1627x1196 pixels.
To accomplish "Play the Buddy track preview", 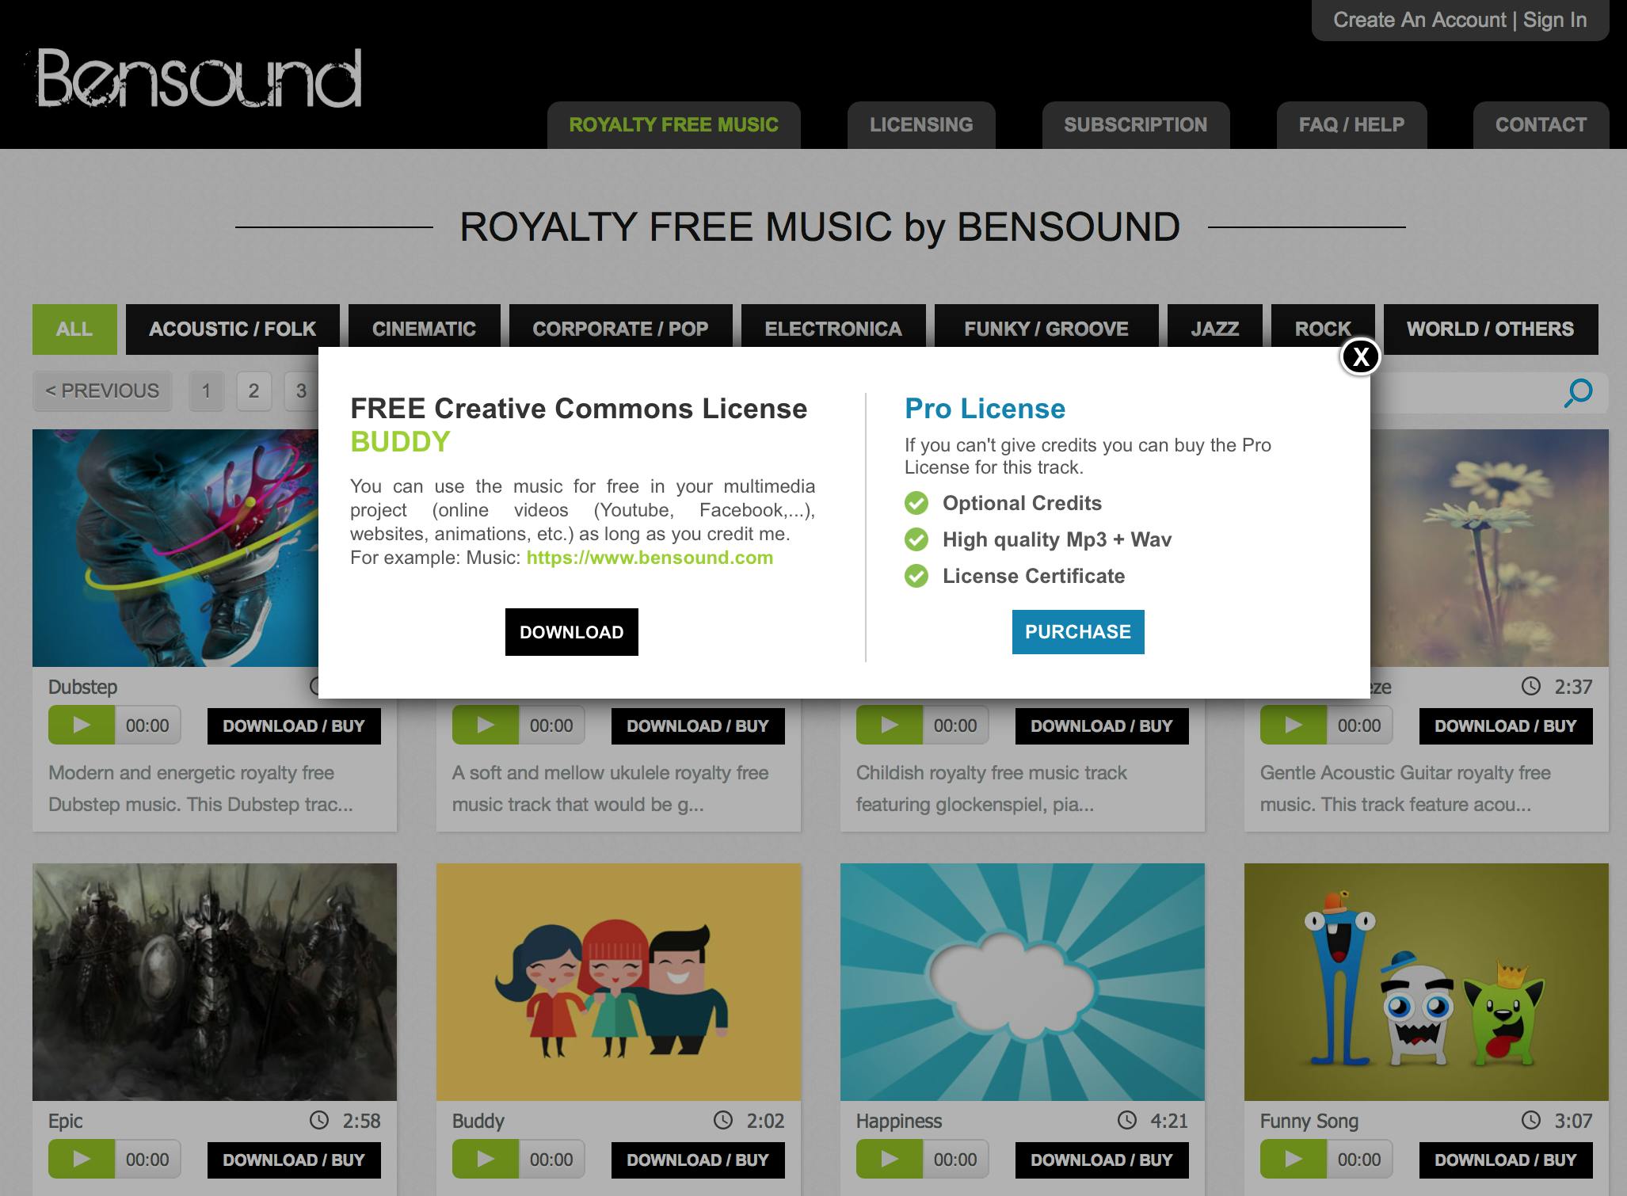I will coord(486,1160).
